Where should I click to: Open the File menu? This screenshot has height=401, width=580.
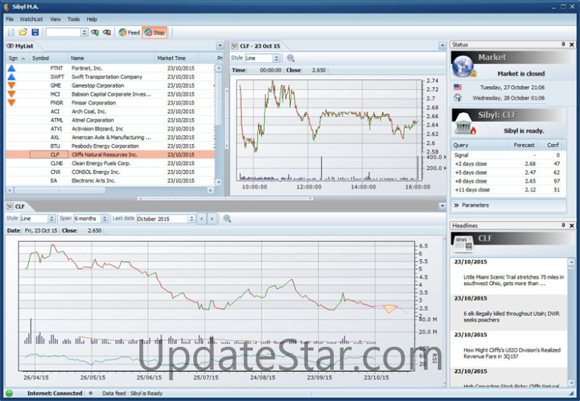click(x=10, y=19)
